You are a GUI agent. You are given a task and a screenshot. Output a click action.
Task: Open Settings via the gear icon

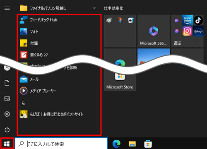tap(7, 114)
